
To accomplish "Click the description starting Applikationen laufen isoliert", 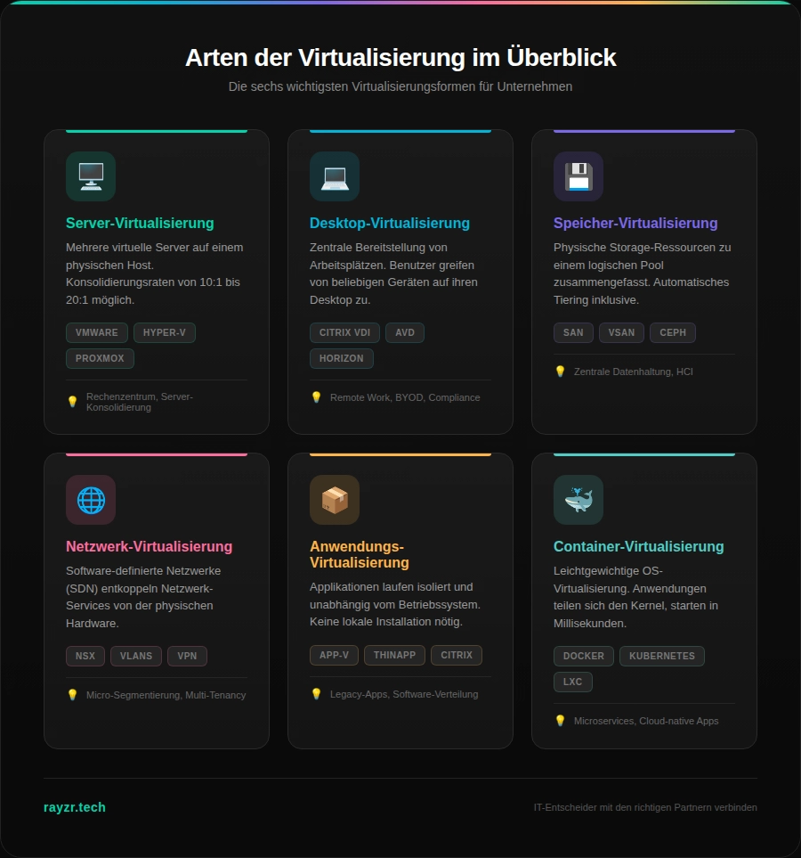I will tap(395, 604).
